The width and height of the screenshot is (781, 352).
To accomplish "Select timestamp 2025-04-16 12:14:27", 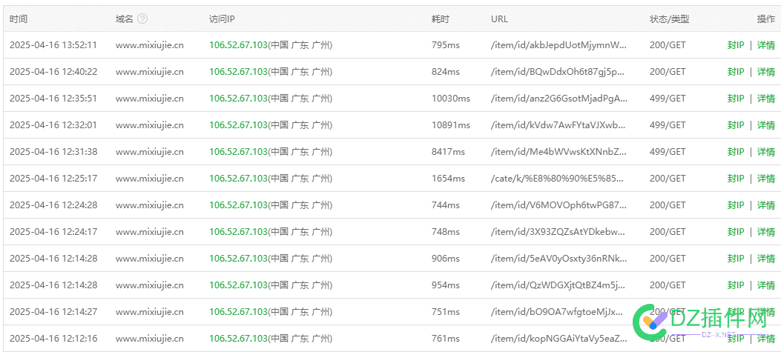I will point(53,312).
